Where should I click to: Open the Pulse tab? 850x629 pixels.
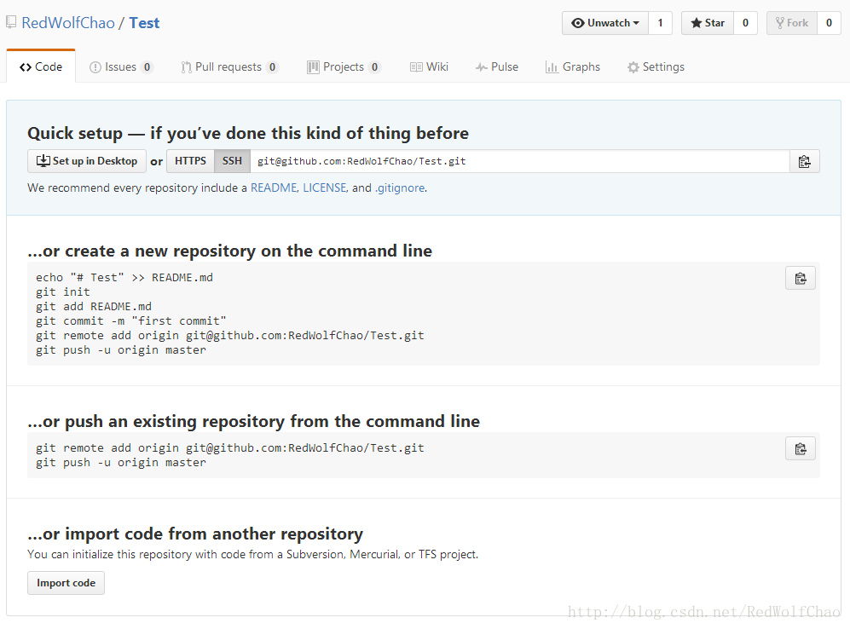click(x=497, y=66)
